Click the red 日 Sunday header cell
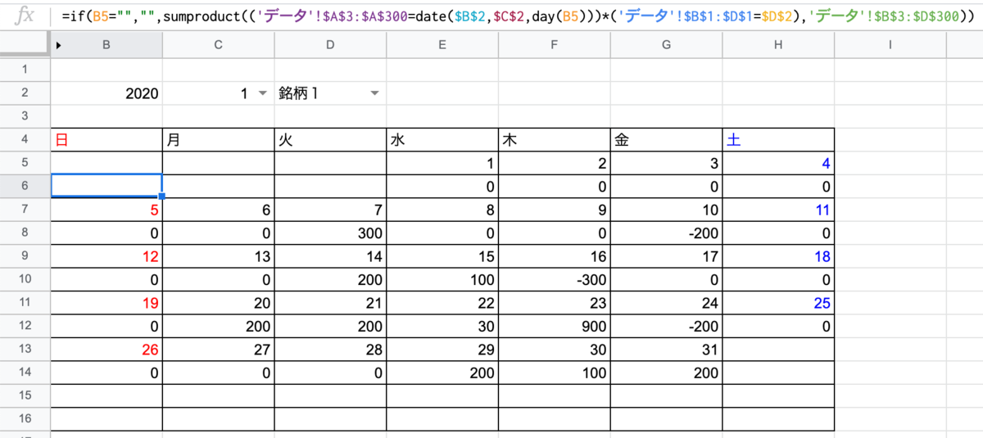 (106, 140)
